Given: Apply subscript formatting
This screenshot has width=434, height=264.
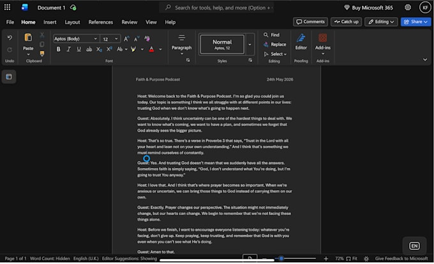Looking at the screenshot, I should [x=99, y=50].
